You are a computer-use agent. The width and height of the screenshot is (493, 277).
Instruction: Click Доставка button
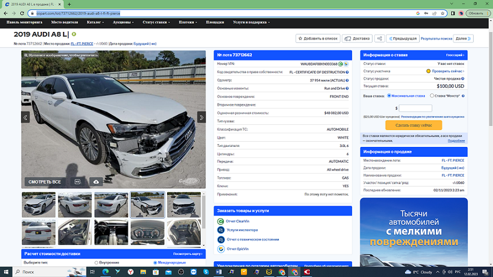(x=357, y=38)
